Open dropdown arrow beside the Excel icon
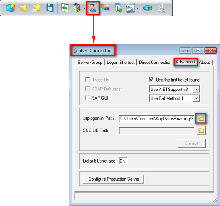Screen dimensions: 220x206 [137, 8]
